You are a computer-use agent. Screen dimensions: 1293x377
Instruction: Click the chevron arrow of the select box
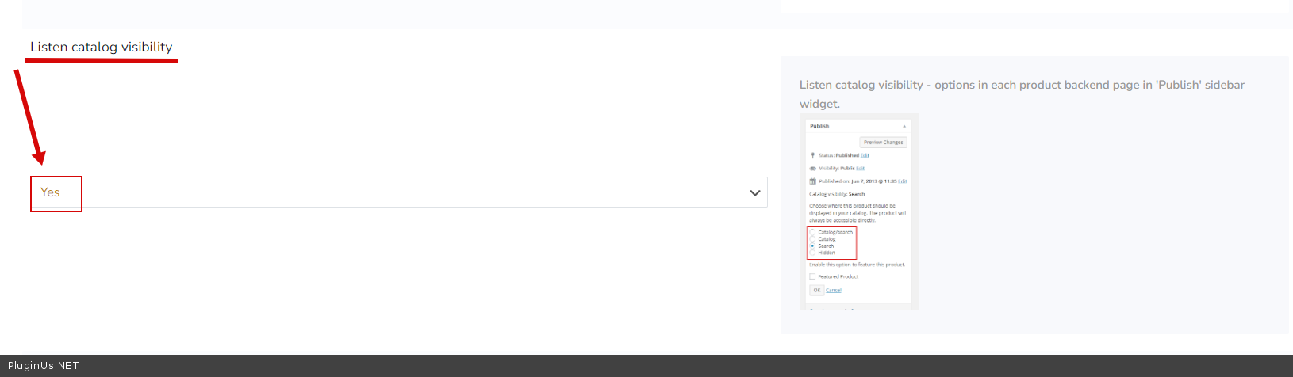754,192
